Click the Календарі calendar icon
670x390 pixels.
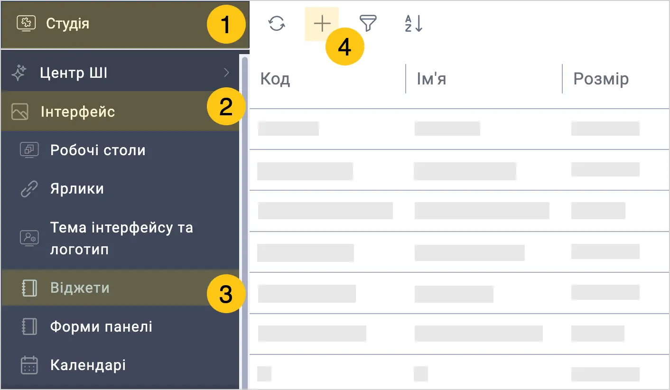(x=29, y=365)
